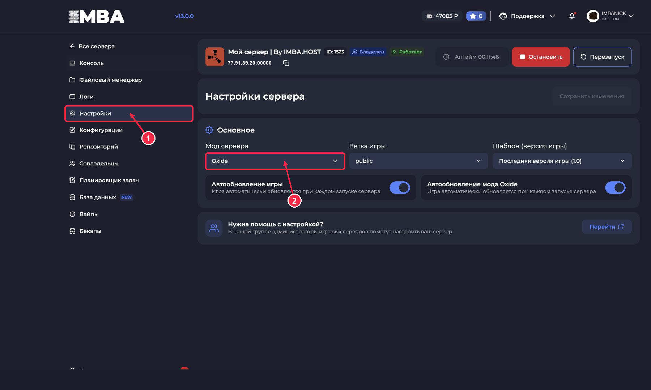Click the Основное gear icon

pyautogui.click(x=209, y=130)
